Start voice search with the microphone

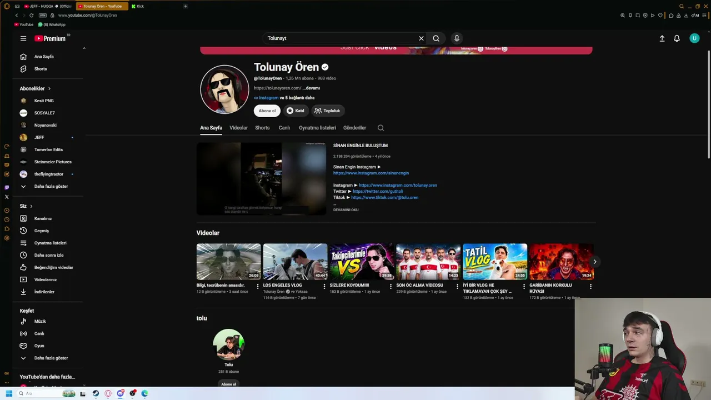tap(457, 38)
